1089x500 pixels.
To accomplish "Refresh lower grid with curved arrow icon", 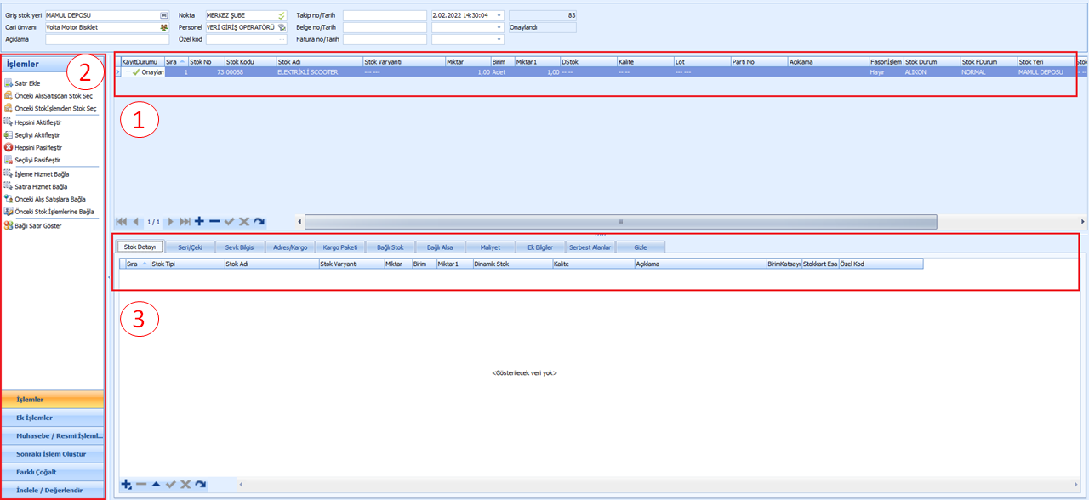I will coord(200,484).
